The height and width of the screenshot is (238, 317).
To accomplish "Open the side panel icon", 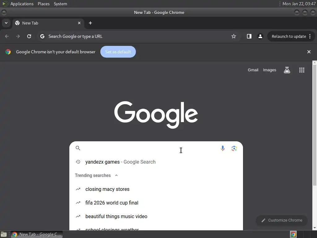I will click(249, 36).
